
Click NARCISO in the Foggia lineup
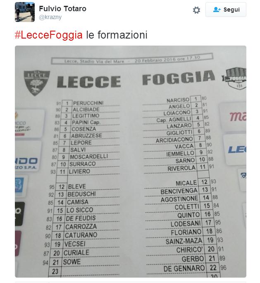point(178,100)
